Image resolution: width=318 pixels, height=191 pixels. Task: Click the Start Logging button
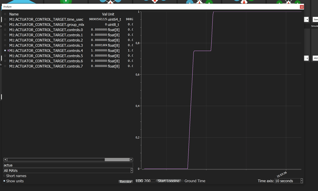click(169, 181)
